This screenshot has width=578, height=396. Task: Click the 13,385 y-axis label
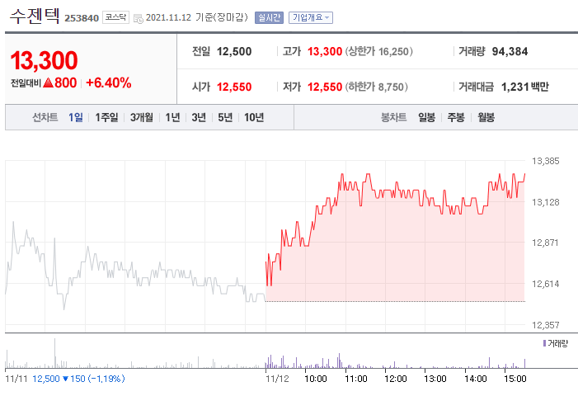(546, 161)
